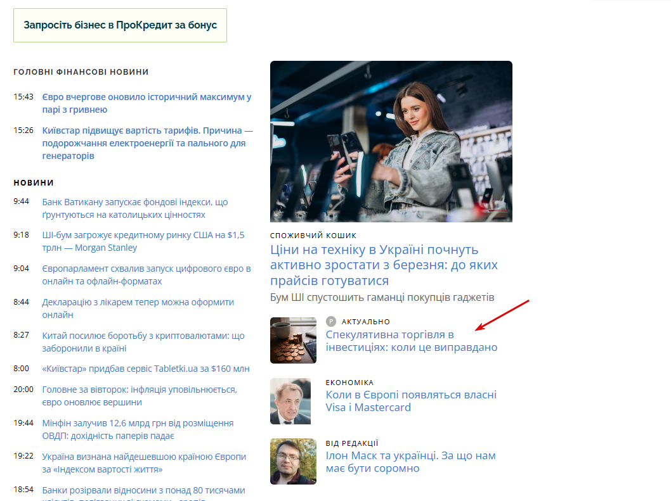Click the bearded man with glasses thumbnail
Viewport: 671px width, 501px height.
(x=293, y=461)
